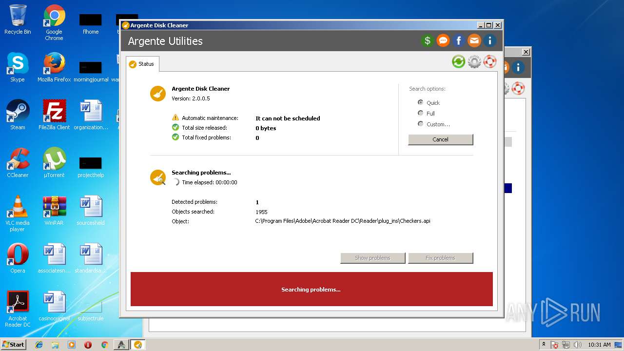Open the Recycle Bin desktop icon

(18, 19)
